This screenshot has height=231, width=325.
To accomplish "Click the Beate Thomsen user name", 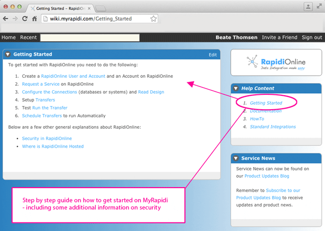I will click(x=236, y=37).
